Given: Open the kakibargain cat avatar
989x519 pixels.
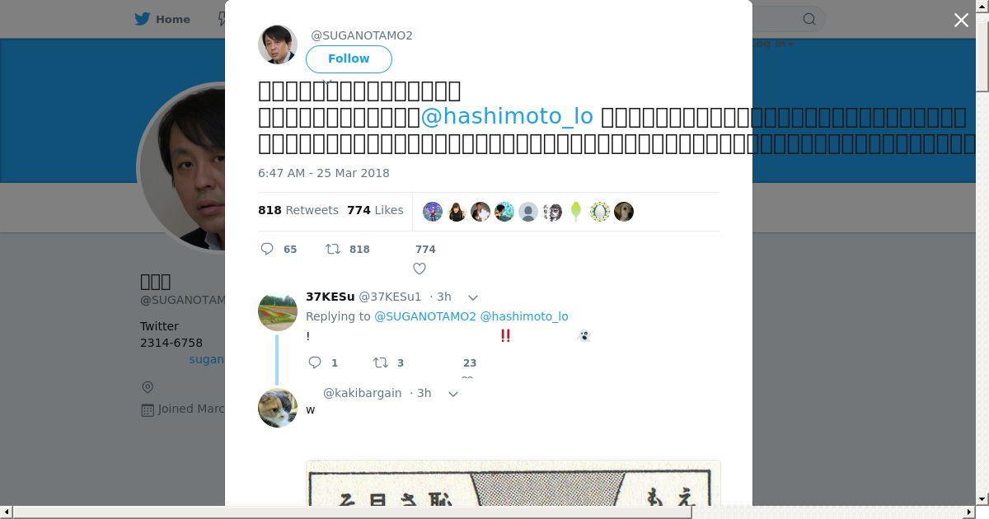Looking at the screenshot, I should click(x=278, y=408).
